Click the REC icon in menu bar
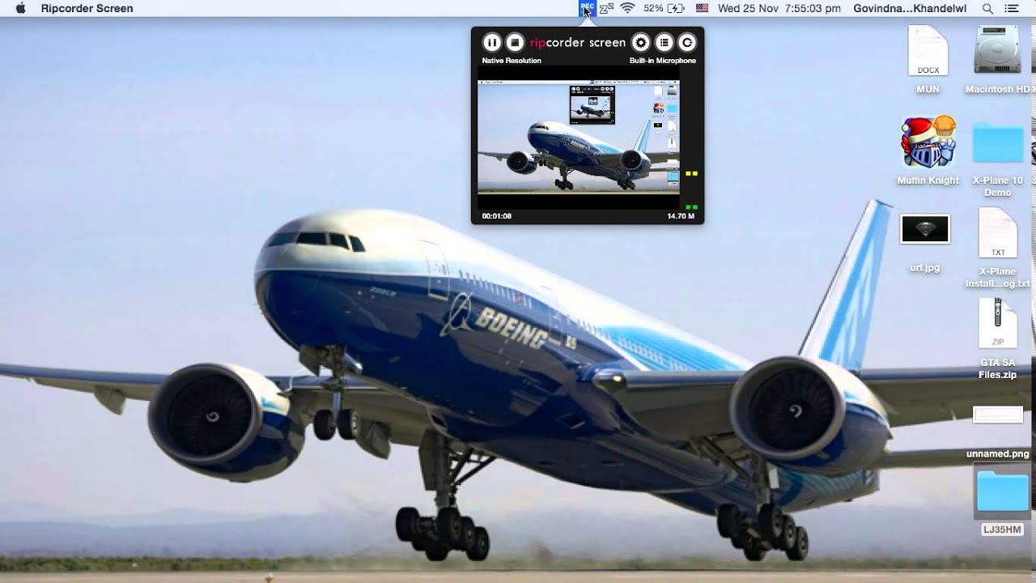 587,8
